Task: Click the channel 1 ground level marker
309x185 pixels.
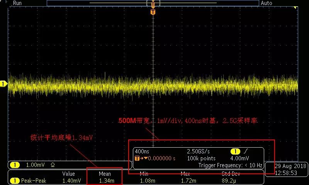Action: point(3,84)
